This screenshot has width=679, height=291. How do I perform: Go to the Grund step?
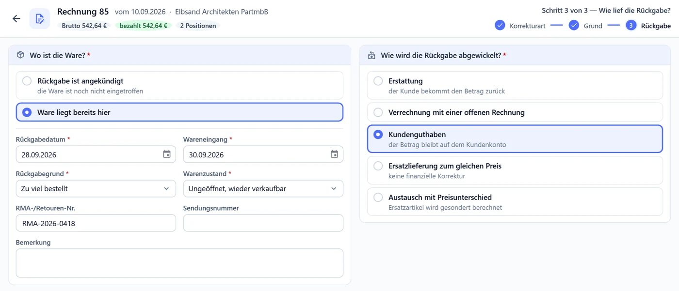tap(593, 26)
